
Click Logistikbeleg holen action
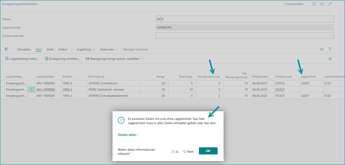(22, 58)
